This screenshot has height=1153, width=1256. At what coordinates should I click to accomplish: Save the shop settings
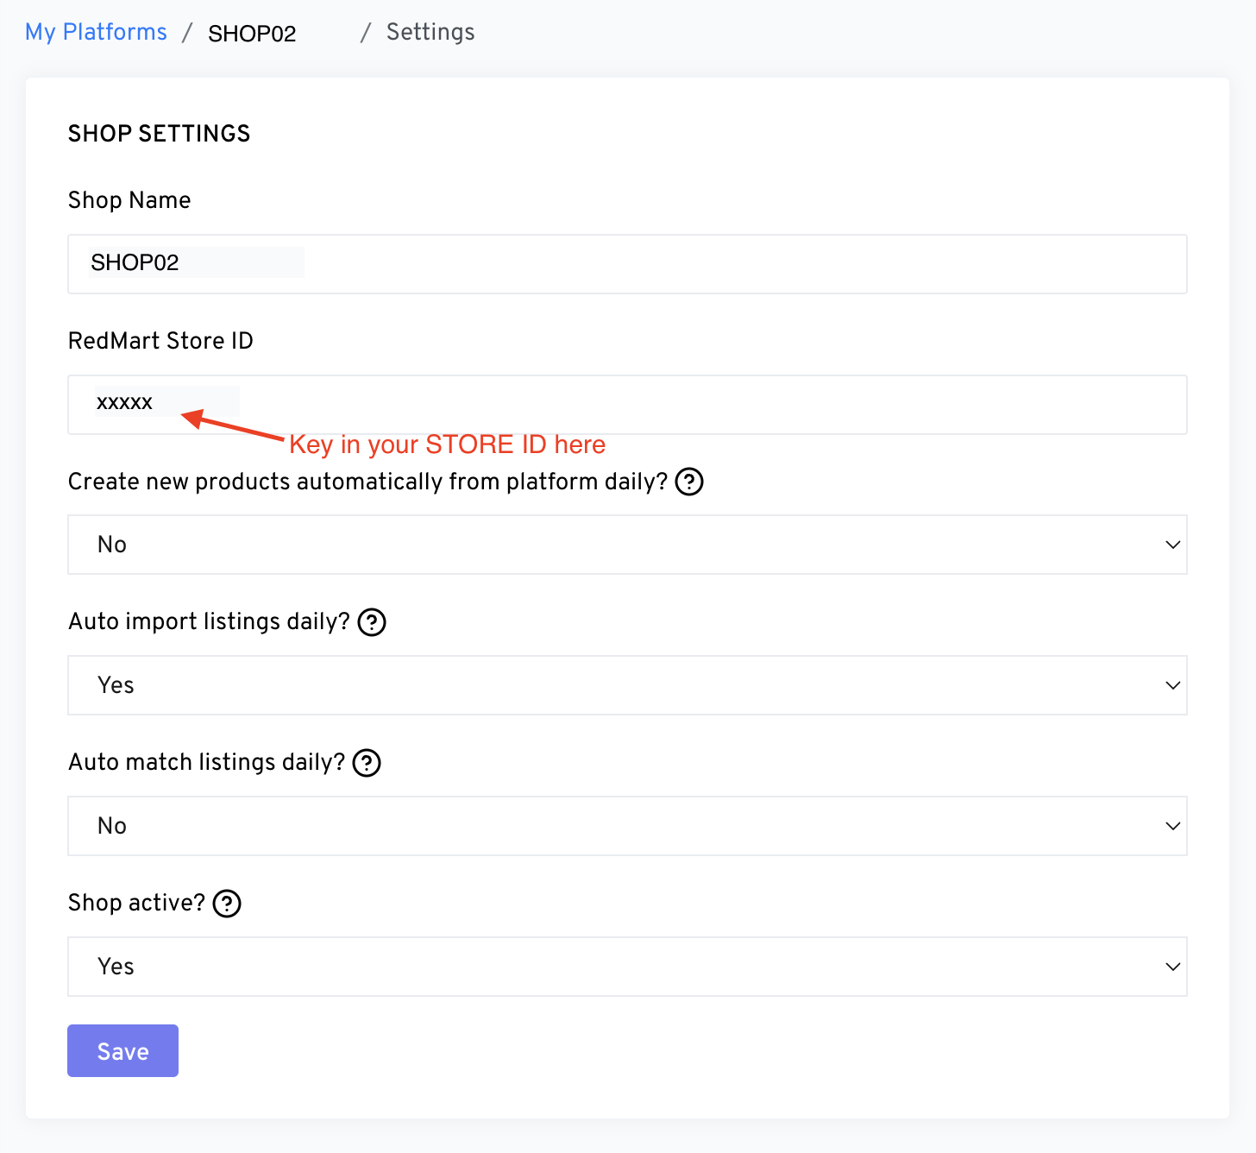(x=122, y=1051)
